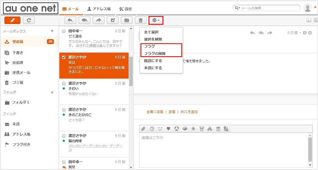Tick checkbox for the さむい mail
The height and width of the screenshot is (170, 318).
(64, 83)
